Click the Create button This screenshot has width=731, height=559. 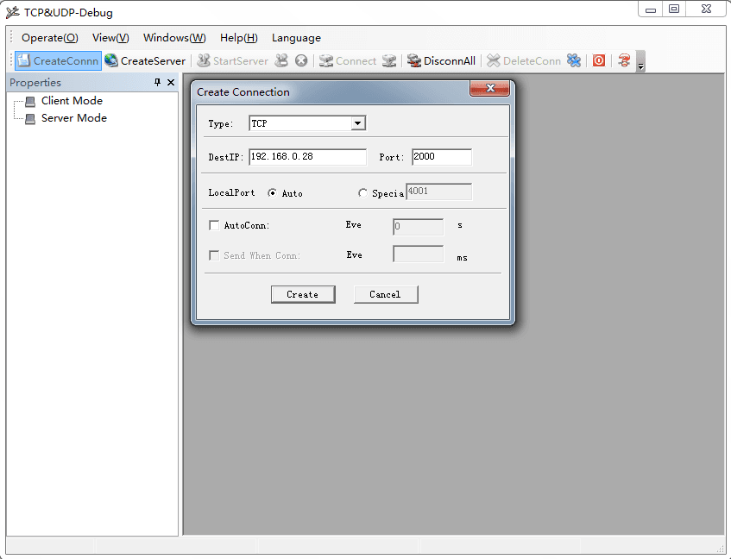click(x=303, y=294)
